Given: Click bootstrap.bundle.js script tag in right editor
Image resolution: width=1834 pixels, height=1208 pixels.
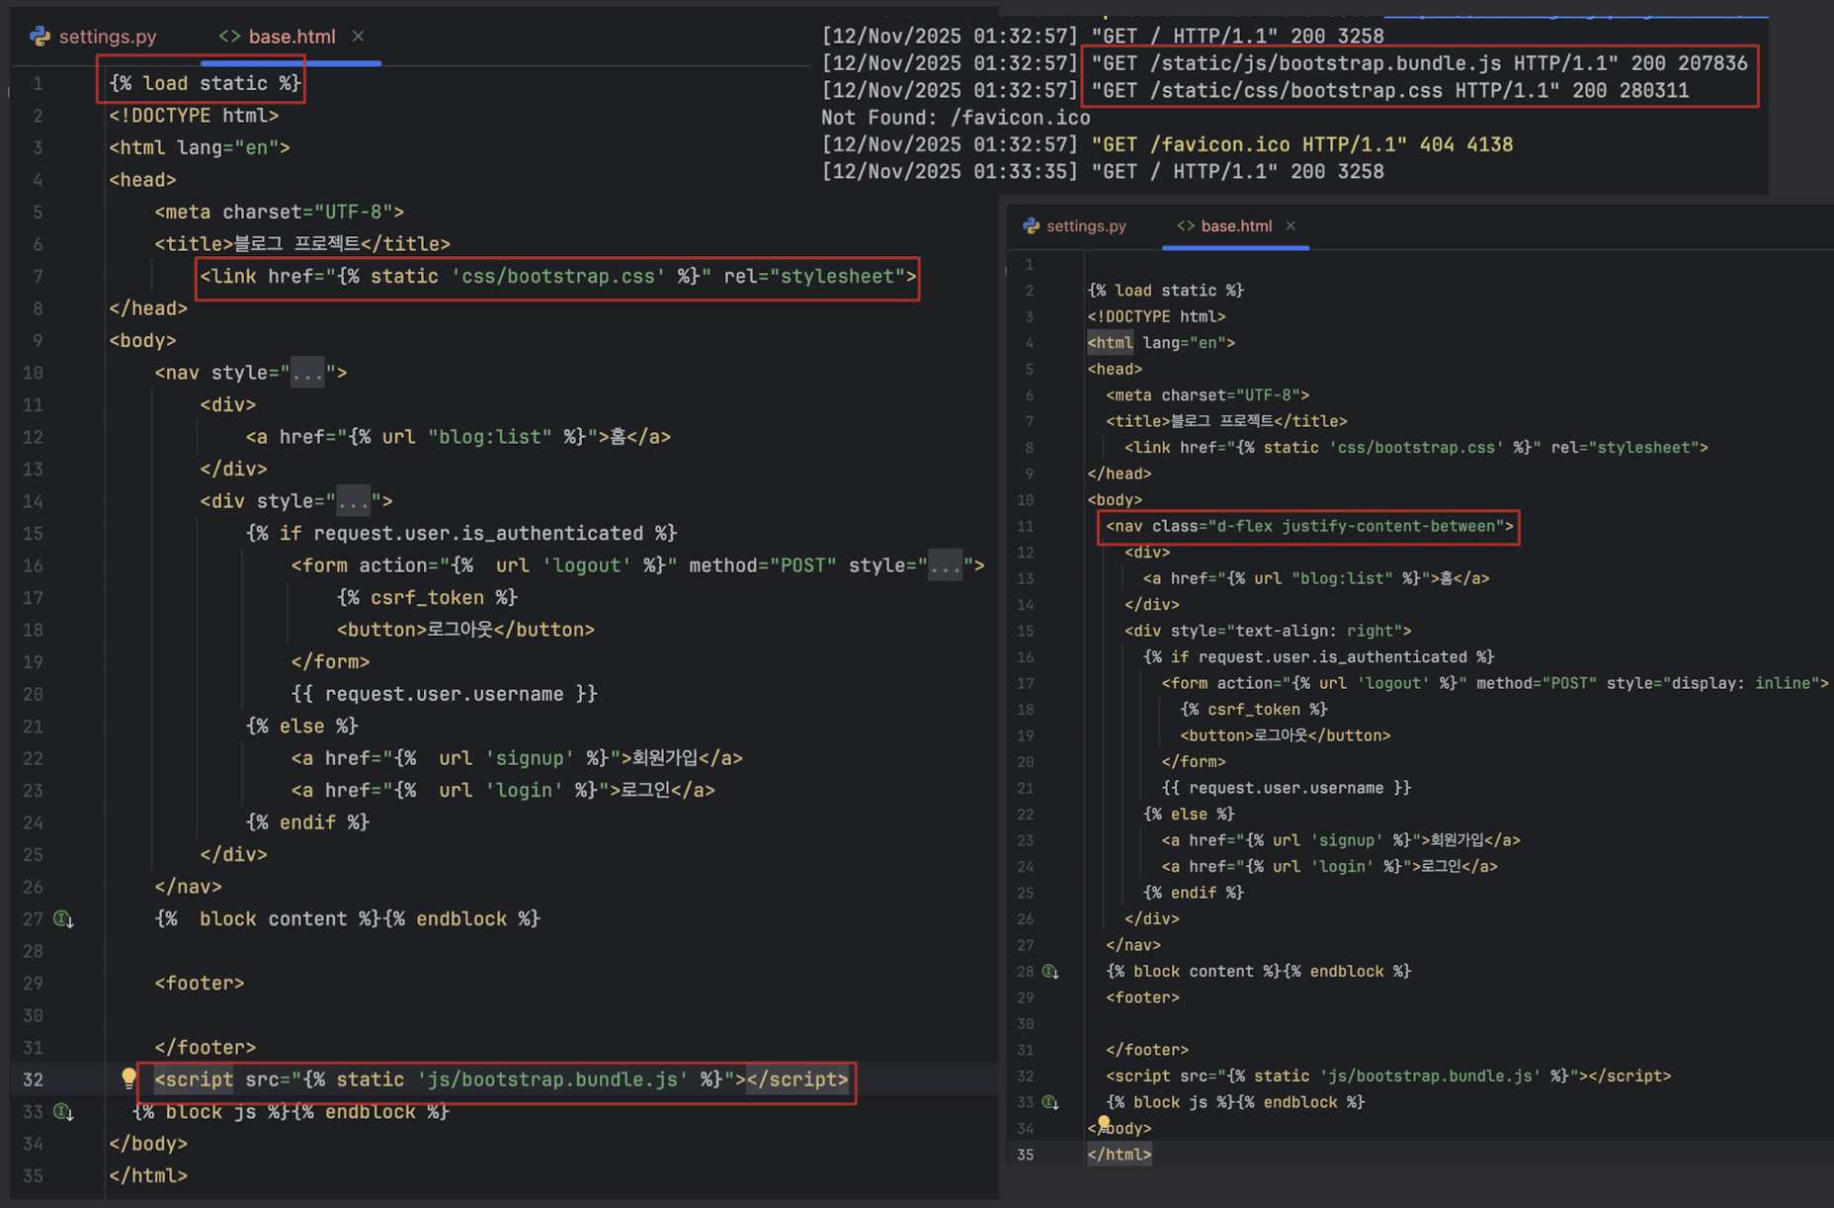Looking at the screenshot, I should tap(1388, 1077).
